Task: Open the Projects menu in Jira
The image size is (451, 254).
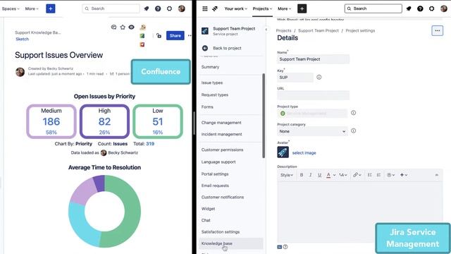Action: (262, 8)
